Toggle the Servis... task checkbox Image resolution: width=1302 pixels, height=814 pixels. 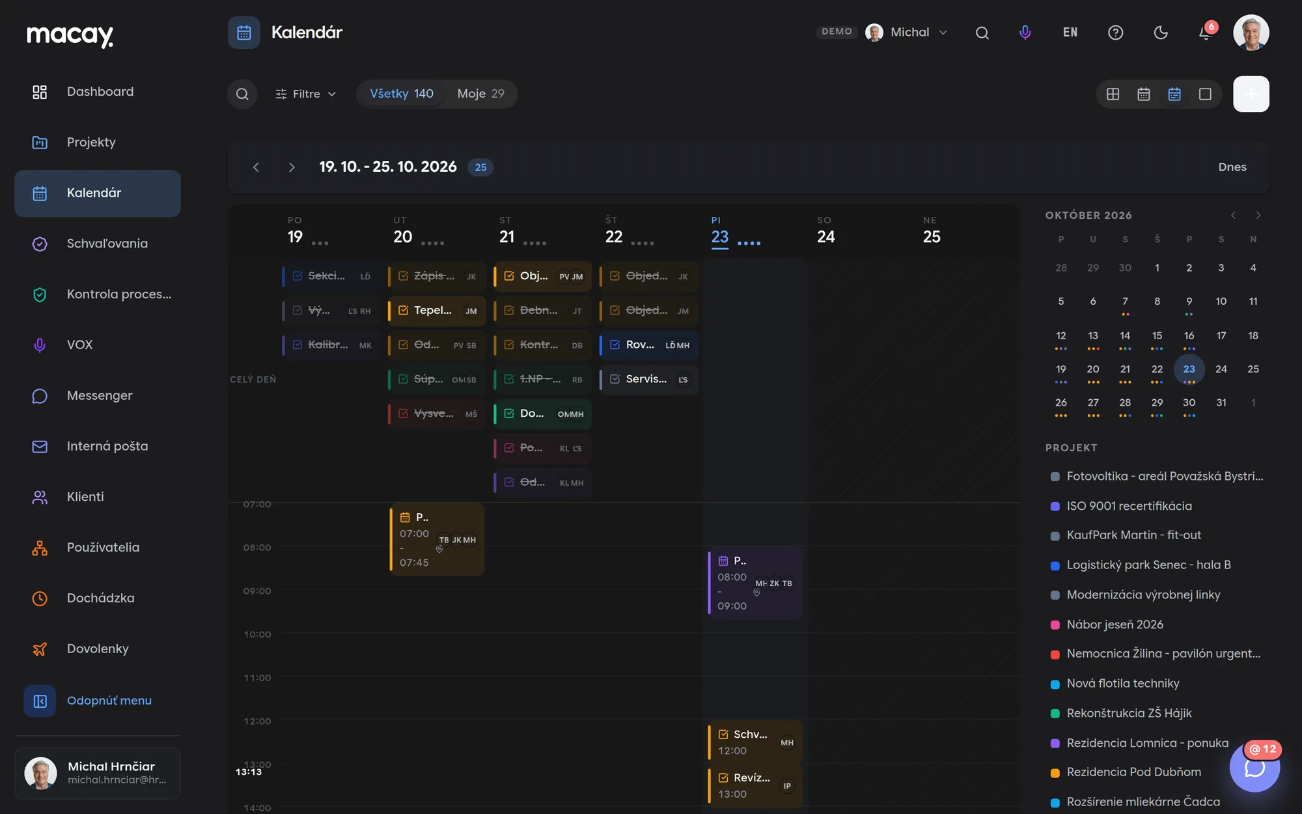pyautogui.click(x=615, y=379)
